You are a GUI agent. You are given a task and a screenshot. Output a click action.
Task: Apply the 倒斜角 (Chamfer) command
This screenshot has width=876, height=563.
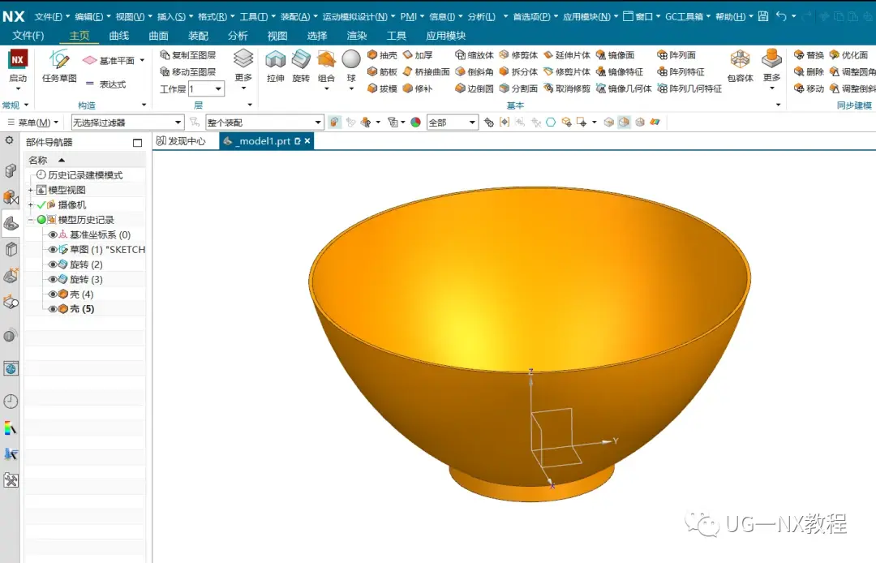pos(474,71)
